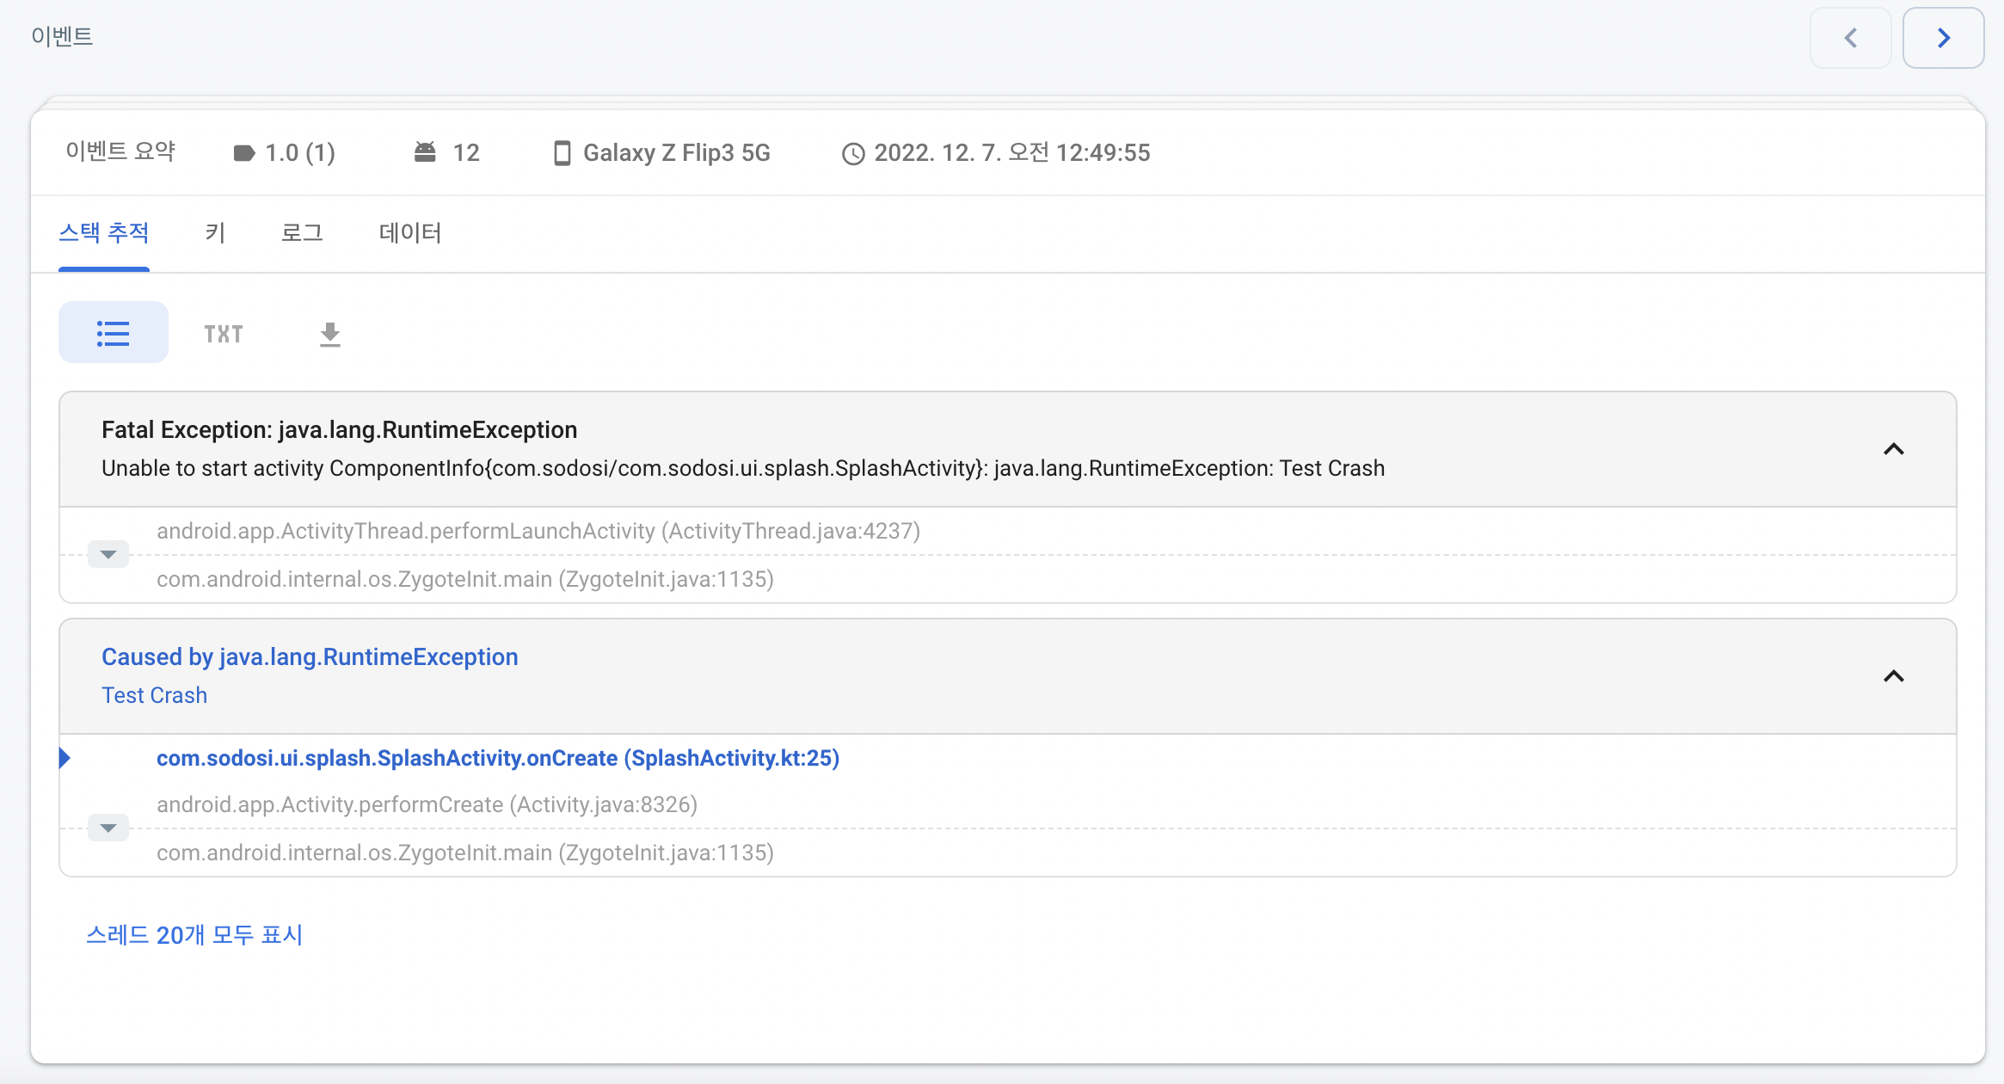Switch to the list view icon
This screenshot has width=2004, height=1084.
[113, 333]
